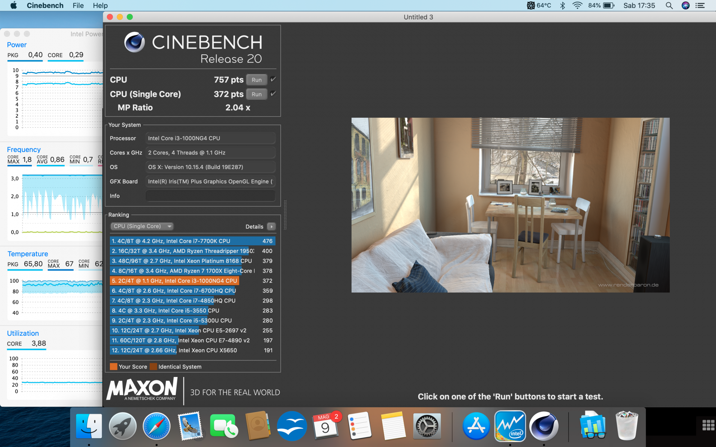The height and width of the screenshot is (447, 716).
Task: Click Temperature heading in Intel Power Gadget
Action: click(28, 254)
